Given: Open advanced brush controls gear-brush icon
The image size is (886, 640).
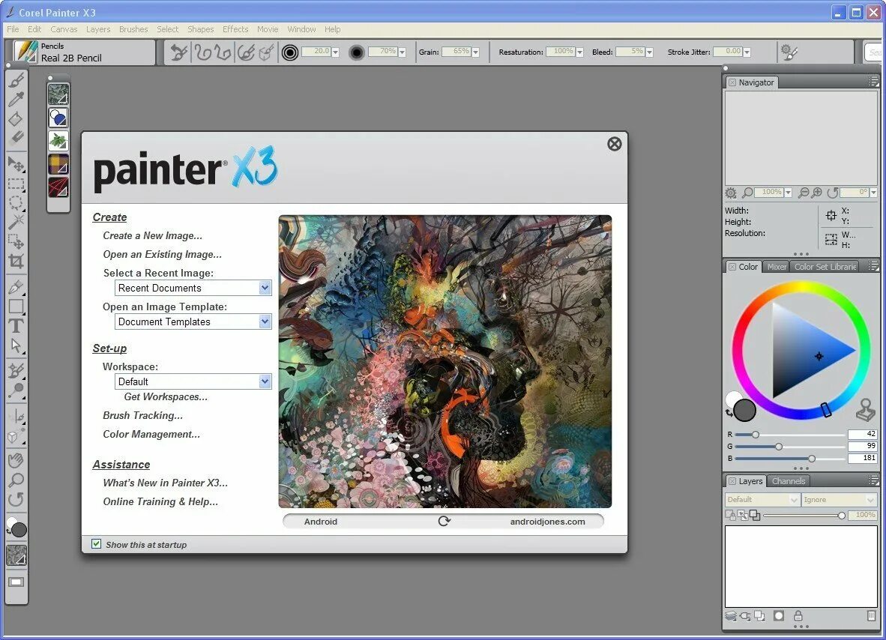Looking at the screenshot, I should 789,52.
